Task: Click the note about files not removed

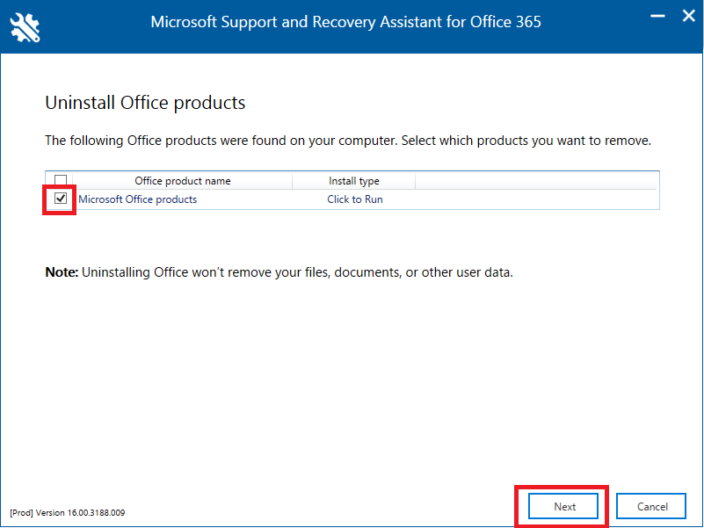Action: pyautogui.click(x=279, y=272)
